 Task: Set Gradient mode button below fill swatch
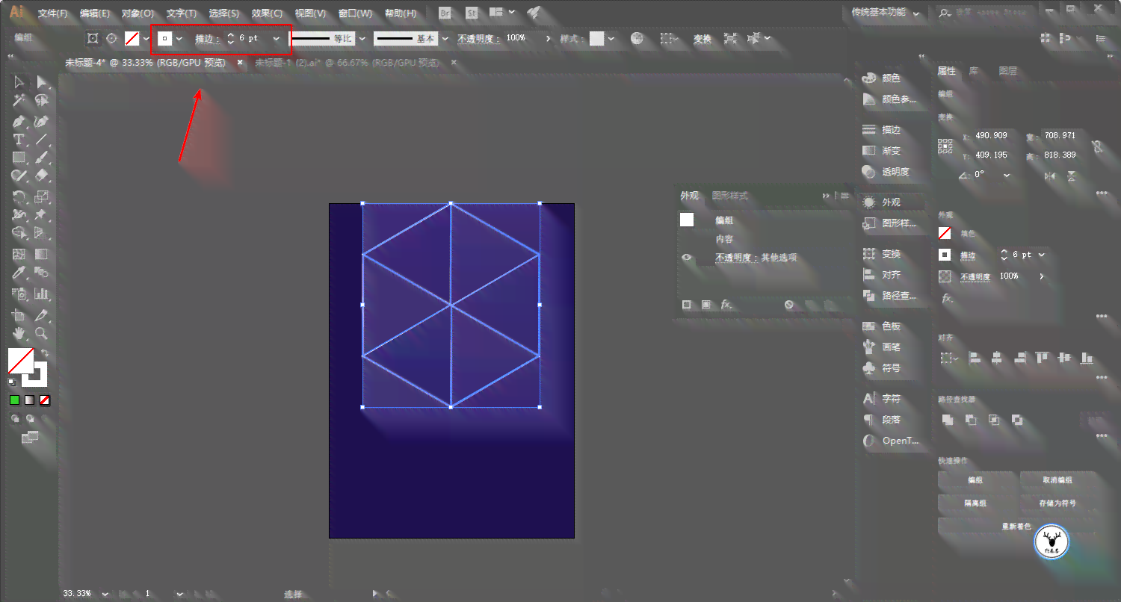point(29,400)
